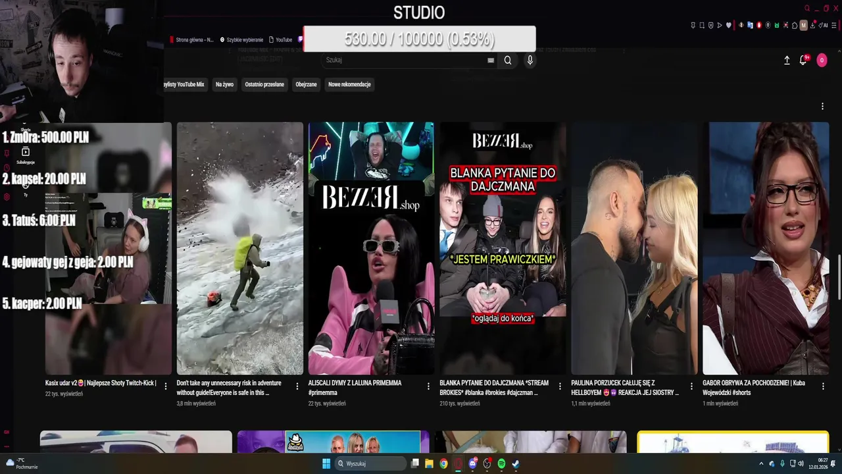The height and width of the screenshot is (474, 842).
Task: Show hidden system tray icons chevron
Action: pyautogui.click(x=762, y=463)
